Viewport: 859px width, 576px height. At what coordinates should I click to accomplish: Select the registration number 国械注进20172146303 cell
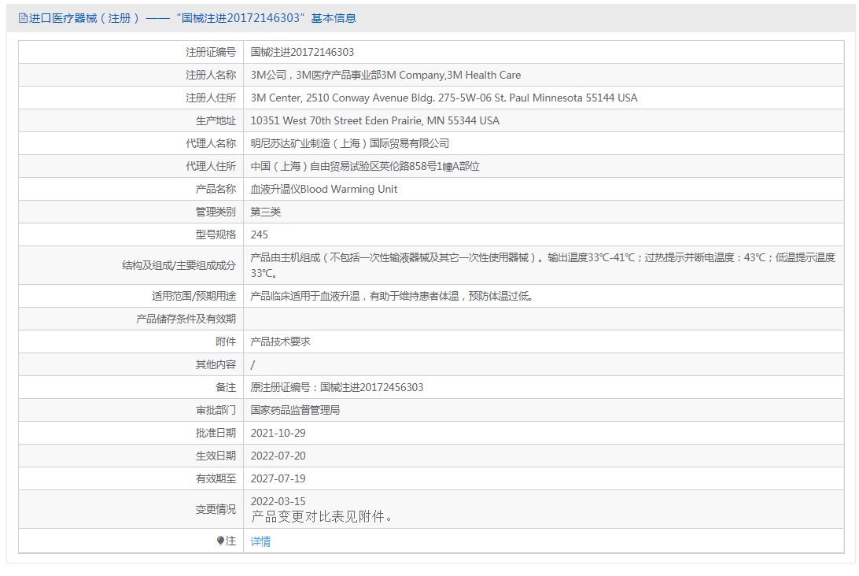(302, 52)
